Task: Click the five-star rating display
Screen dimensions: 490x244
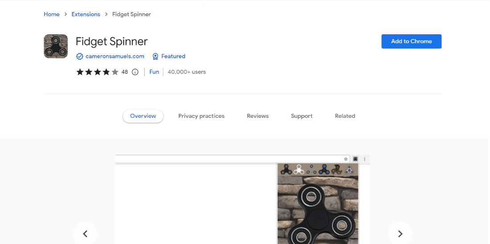Action: tap(98, 72)
